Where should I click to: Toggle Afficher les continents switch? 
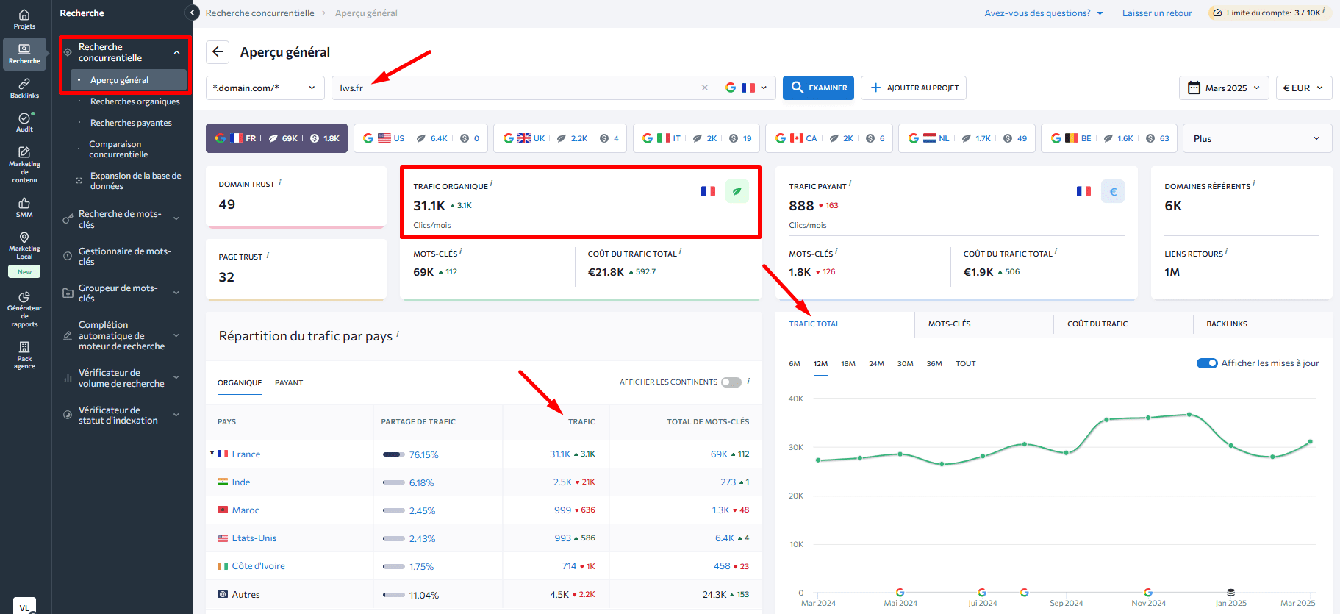pyautogui.click(x=731, y=382)
